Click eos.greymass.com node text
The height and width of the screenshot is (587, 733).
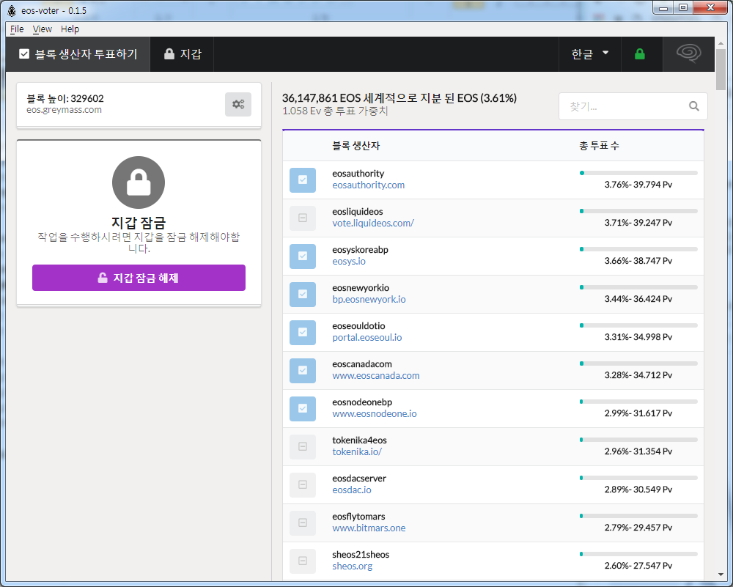(64, 111)
